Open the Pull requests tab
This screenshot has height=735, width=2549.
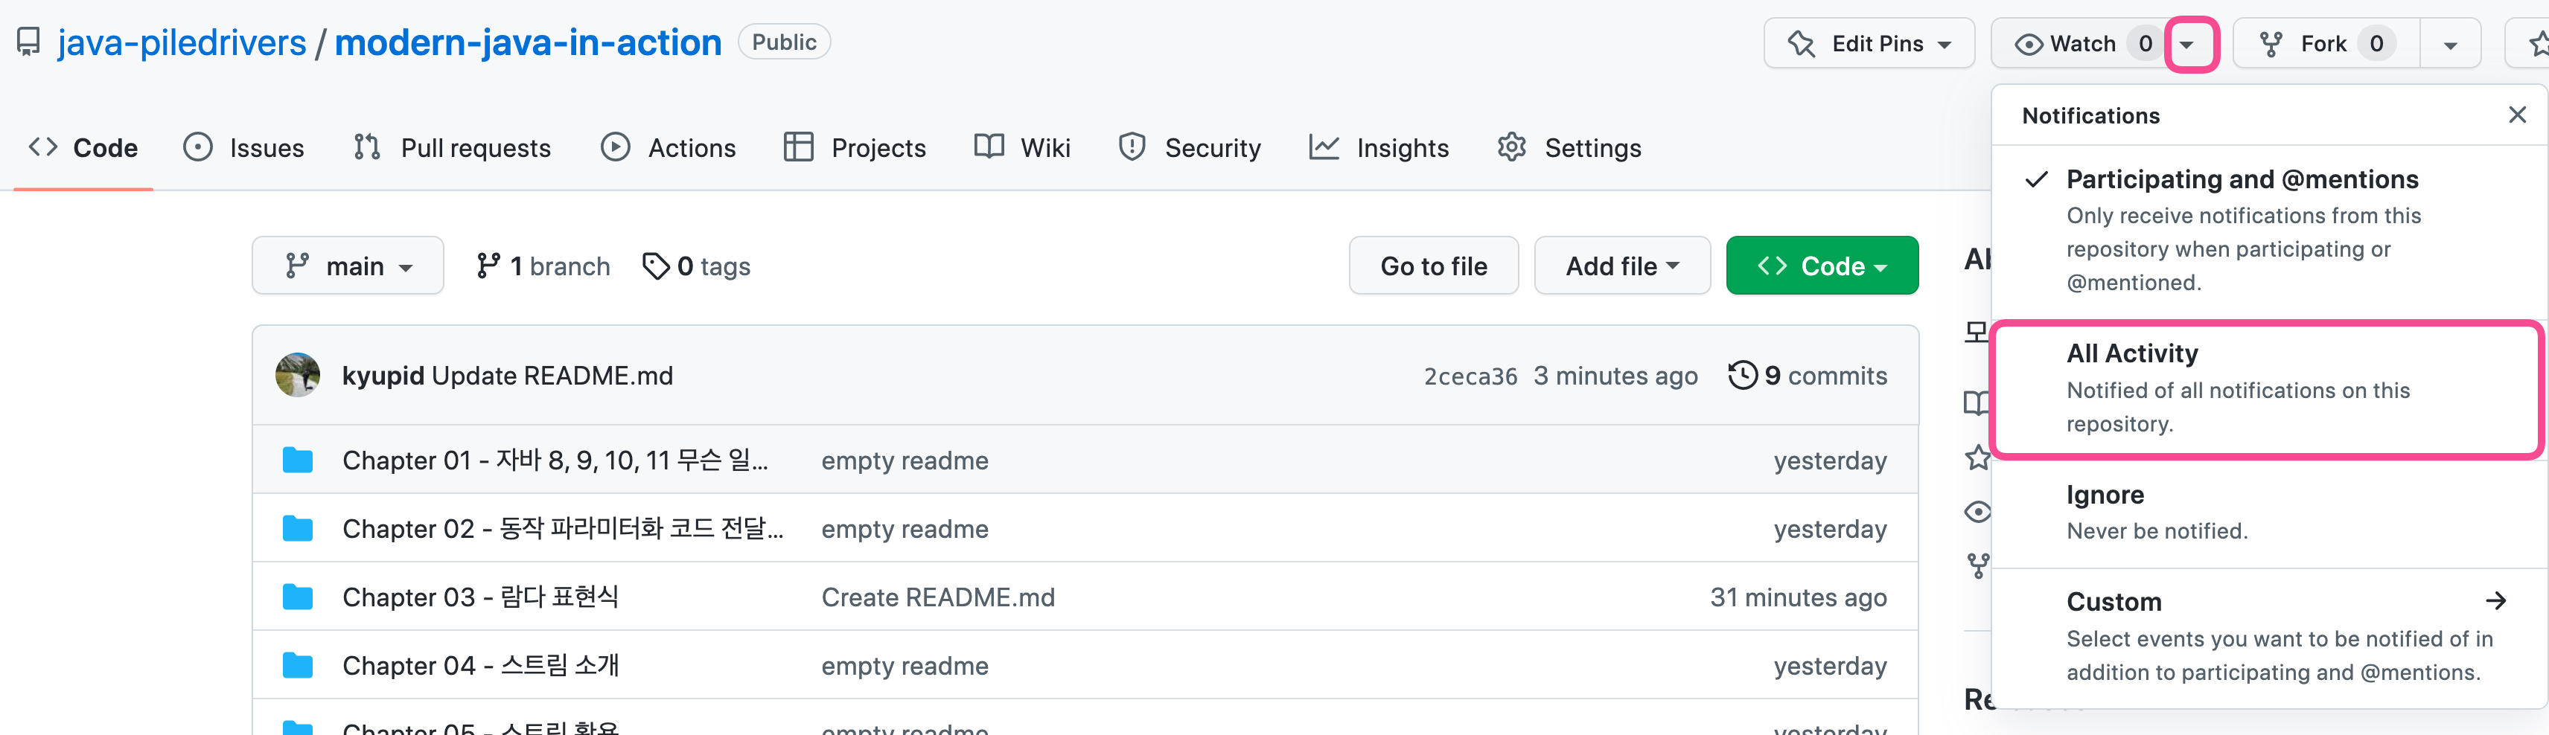pyautogui.click(x=452, y=147)
